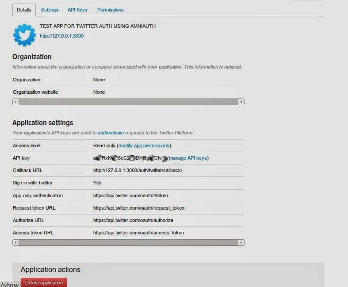The width and height of the screenshot is (348, 287).
Task: Click modify app permissions link
Action: pos(144,145)
